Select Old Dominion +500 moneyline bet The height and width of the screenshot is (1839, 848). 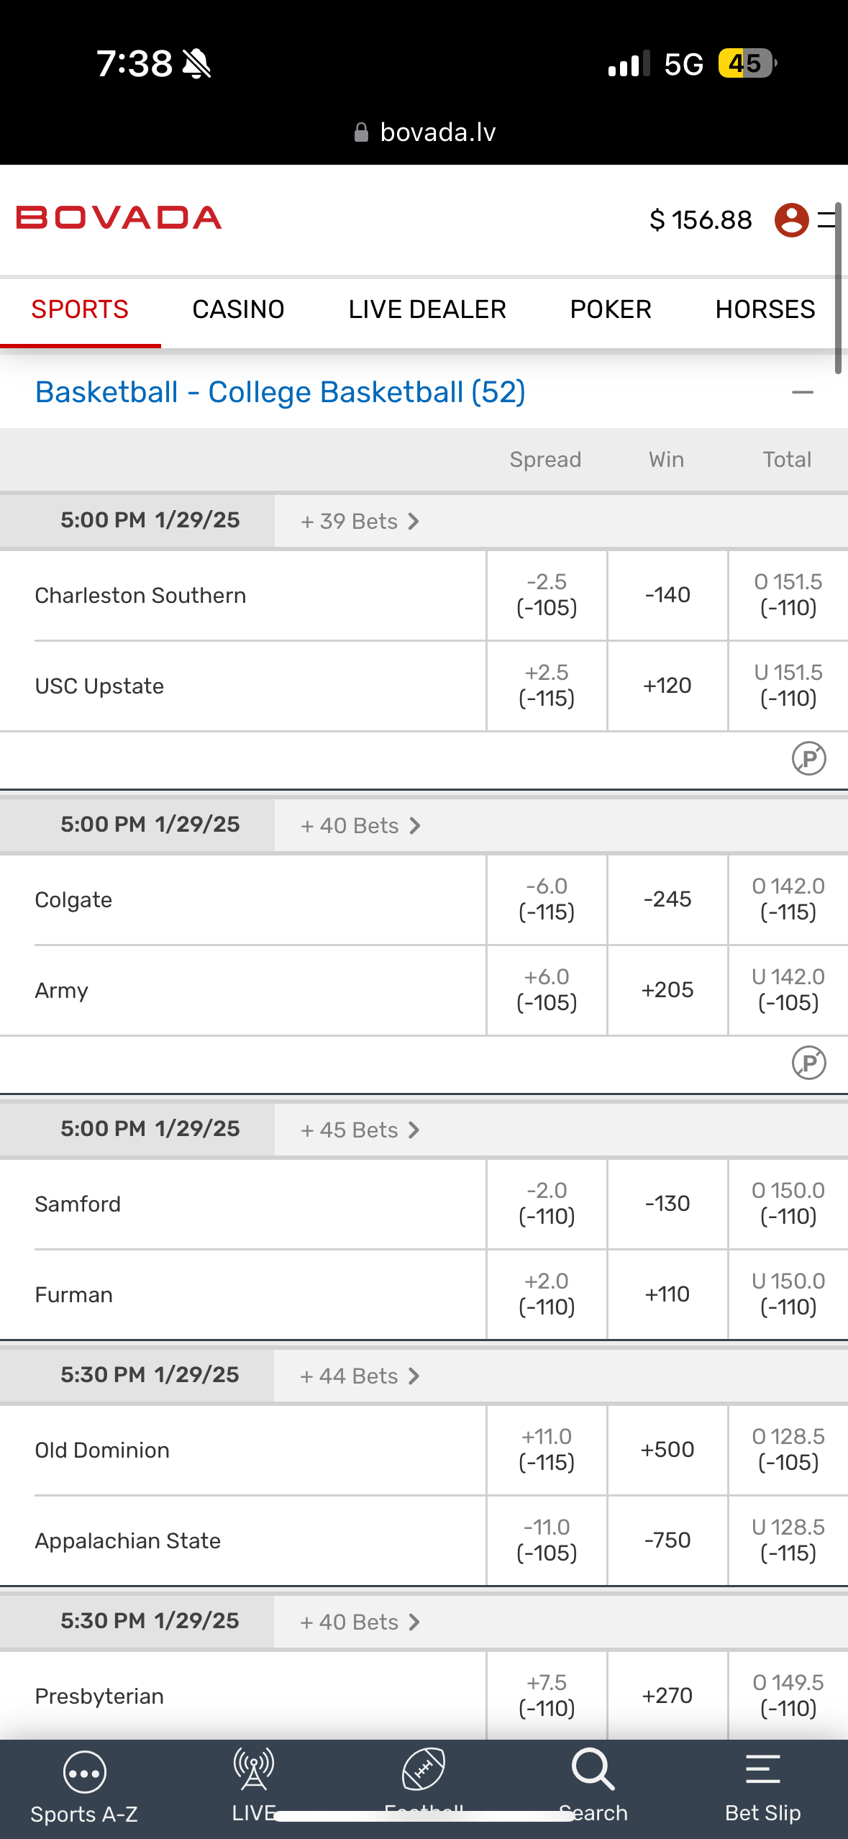click(667, 1450)
